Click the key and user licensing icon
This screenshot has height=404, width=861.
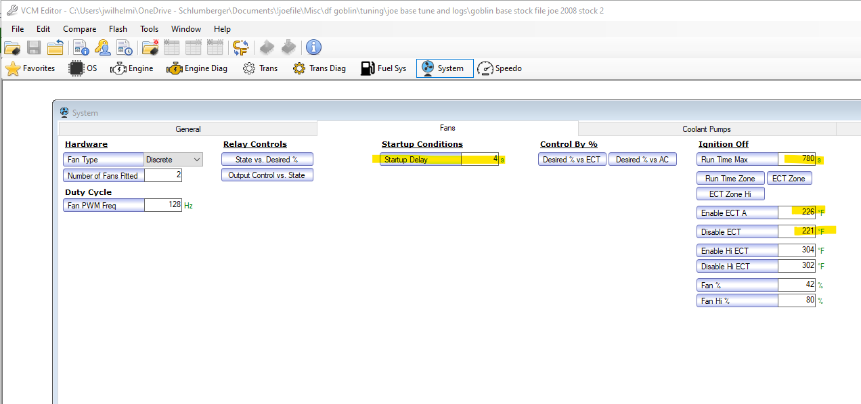(102, 47)
